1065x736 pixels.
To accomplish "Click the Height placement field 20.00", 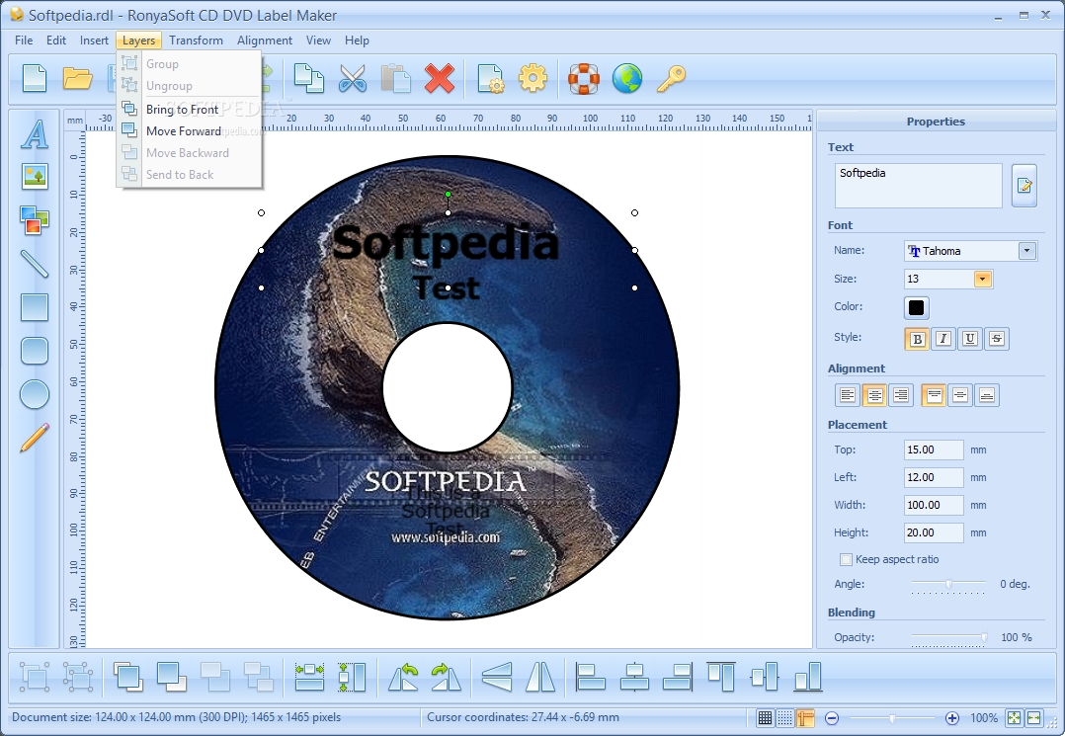I will [934, 533].
